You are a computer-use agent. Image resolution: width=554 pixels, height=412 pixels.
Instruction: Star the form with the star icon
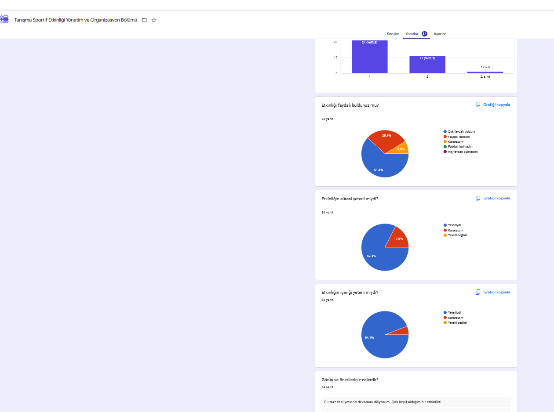pyautogui.click(x=154, y=20)
